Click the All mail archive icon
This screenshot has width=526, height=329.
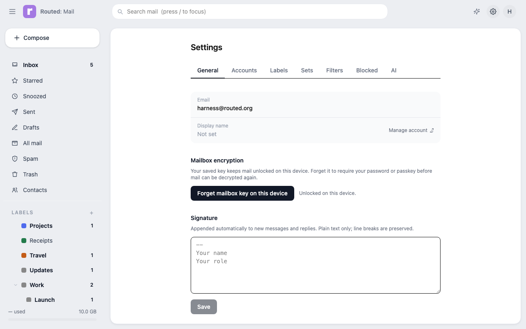pyautogui.click(x=15, y=143)
